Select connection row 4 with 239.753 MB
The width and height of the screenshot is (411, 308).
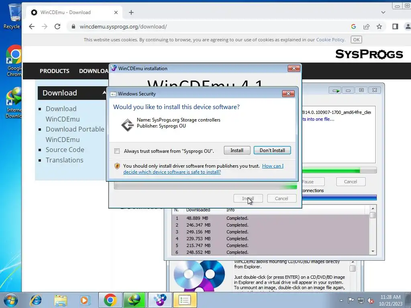(x=270, y=239)
